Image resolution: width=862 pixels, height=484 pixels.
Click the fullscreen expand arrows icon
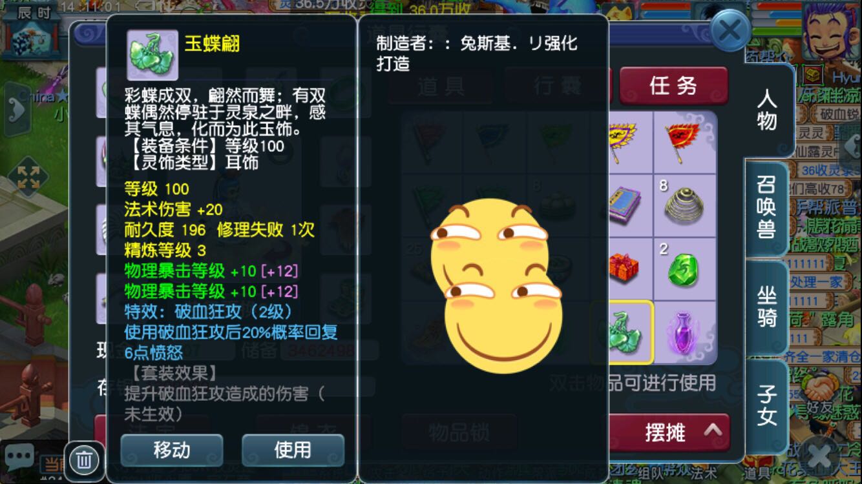point(28,177)
